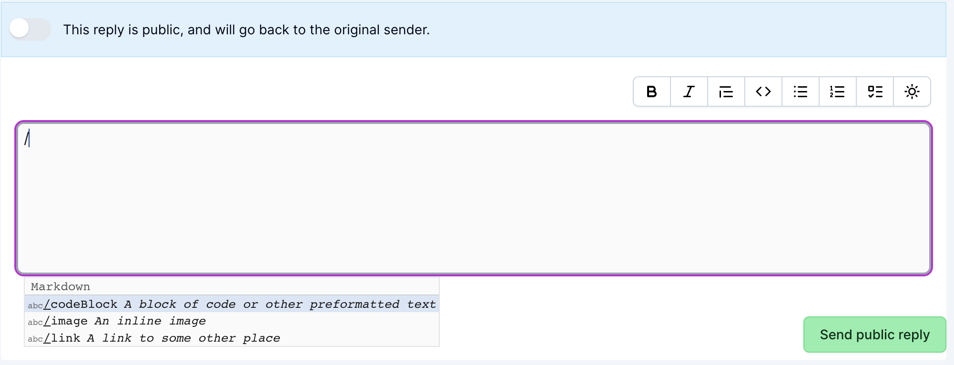Choose the /codeBlock suggestion
954x365 pixels.
tap(232, 304)
